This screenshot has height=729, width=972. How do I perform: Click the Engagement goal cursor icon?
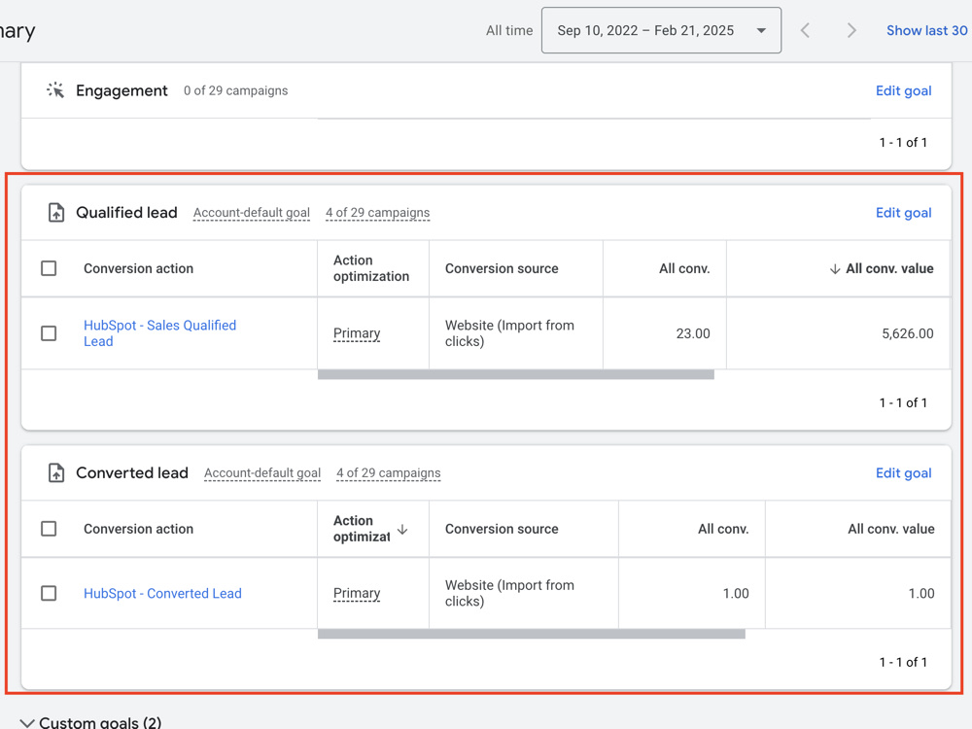55,90
